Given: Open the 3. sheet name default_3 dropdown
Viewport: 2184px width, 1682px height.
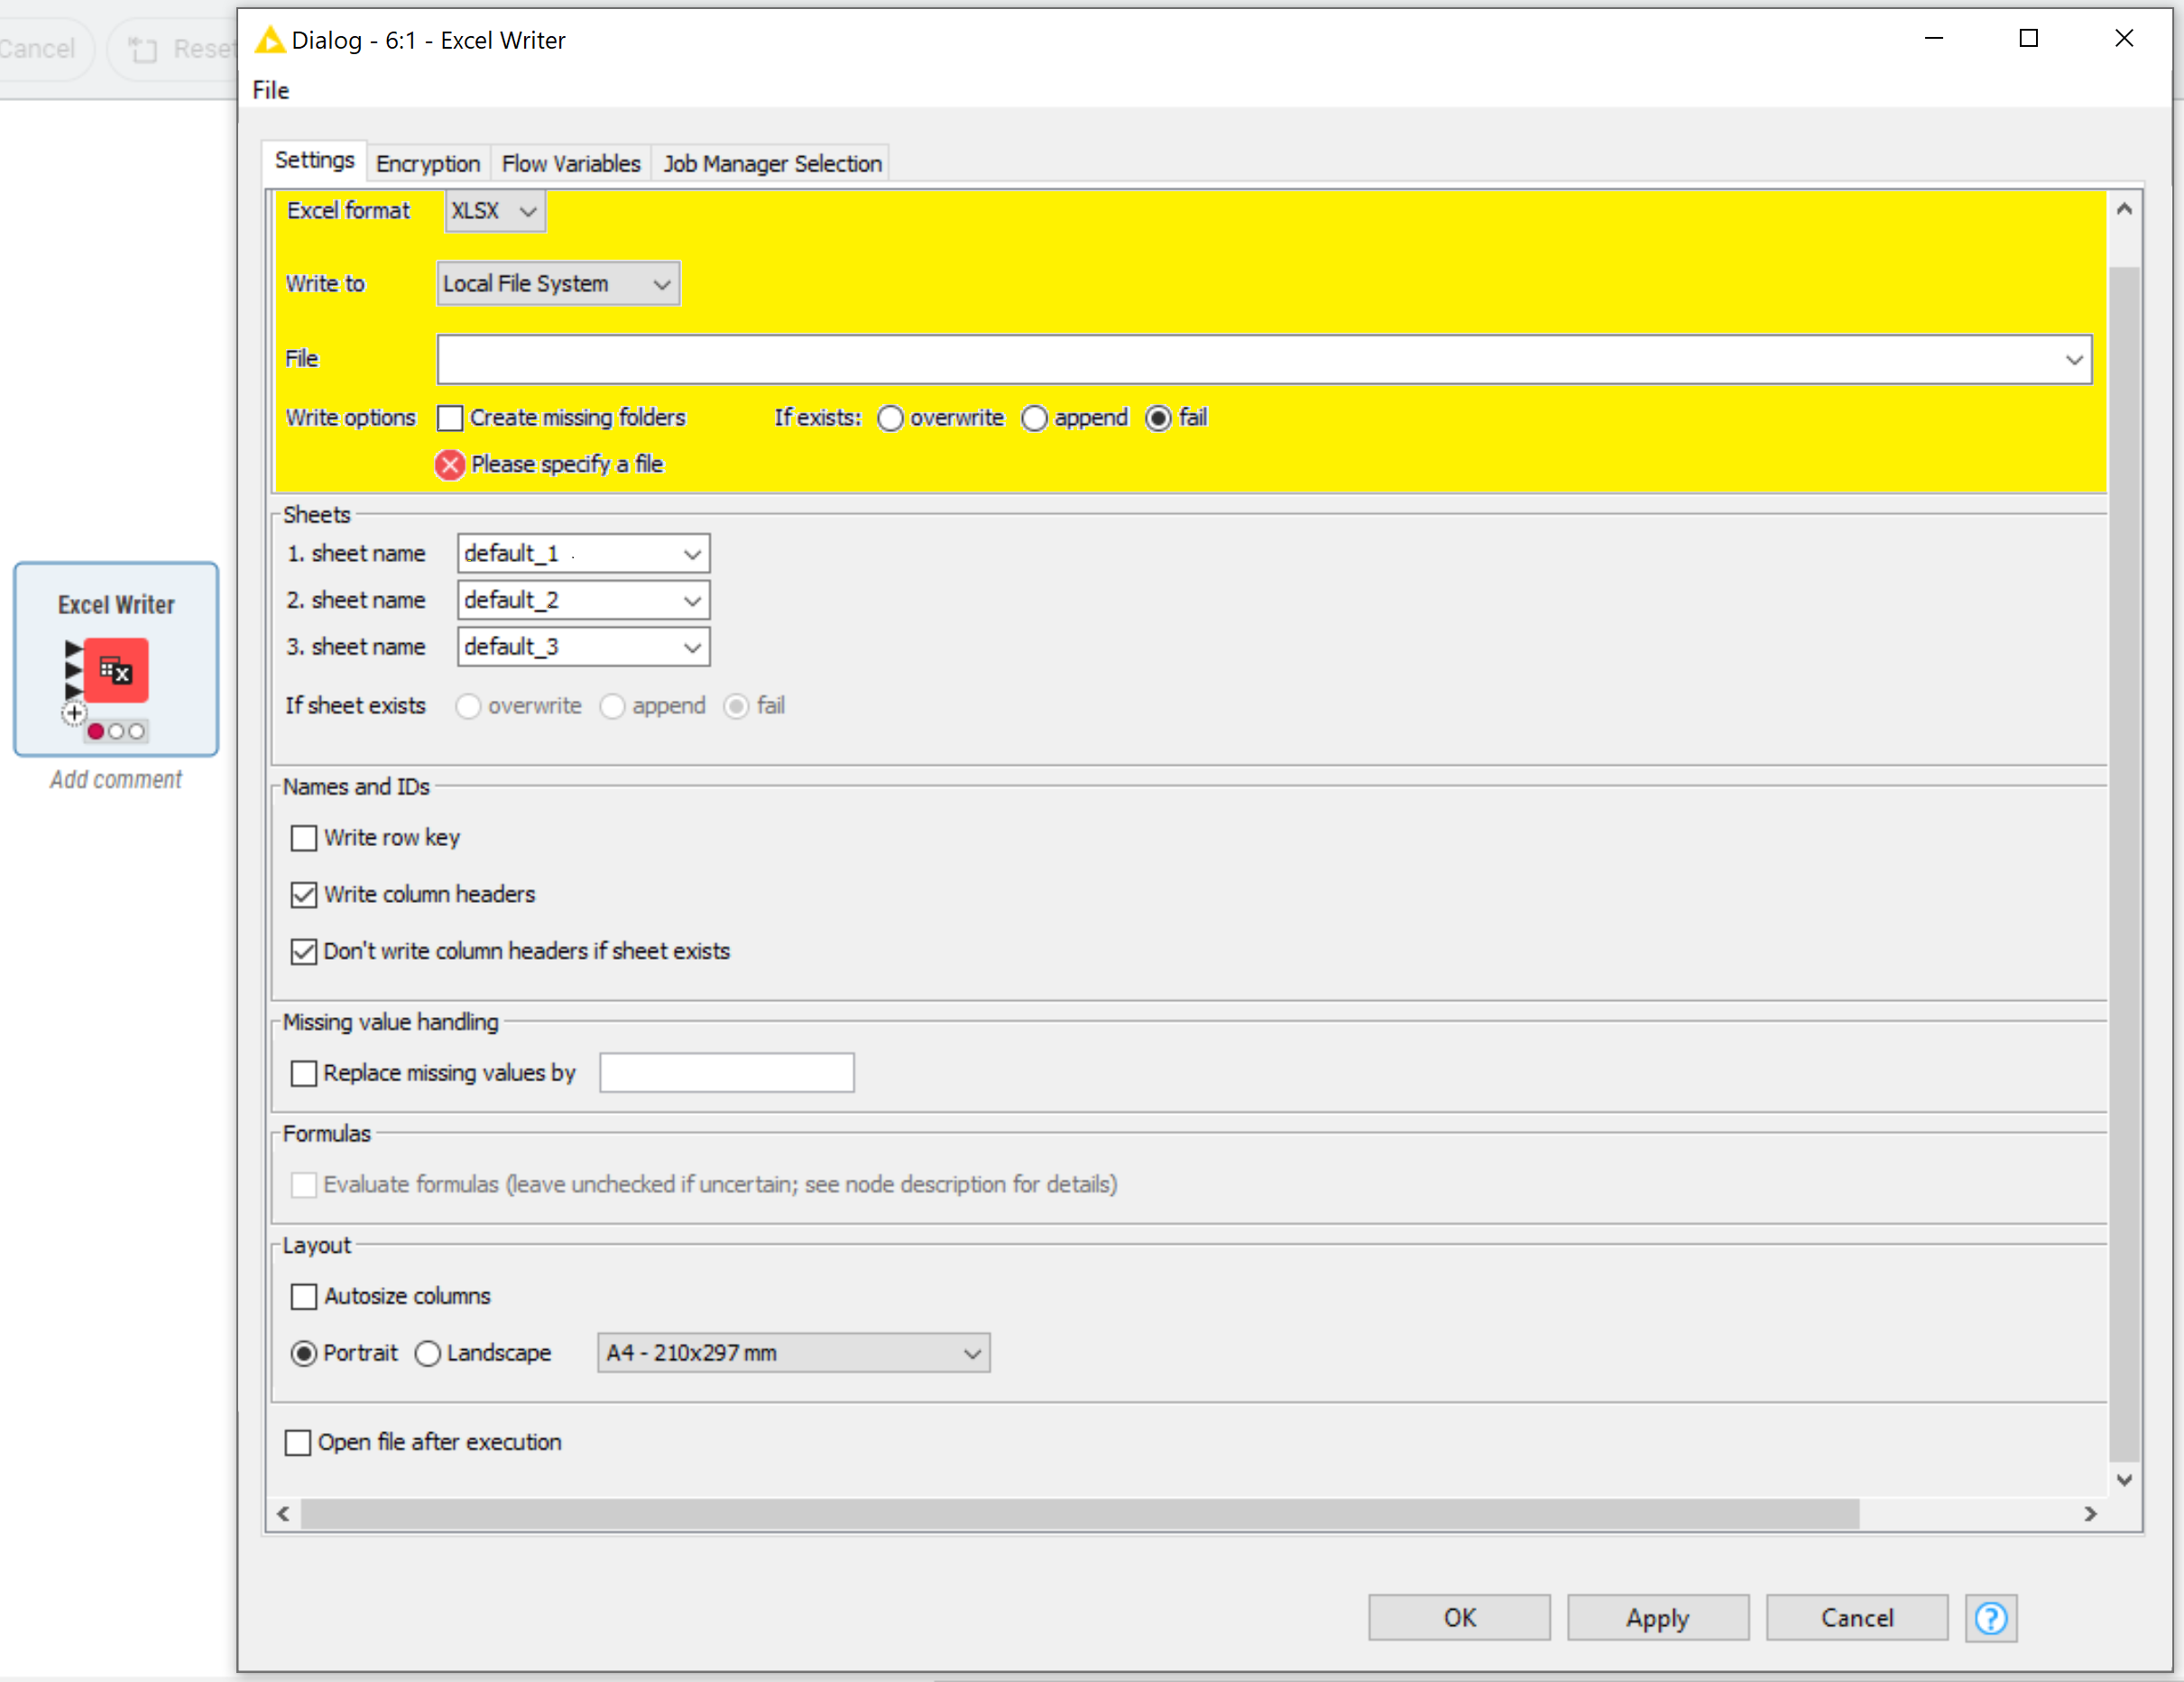Looking at the screenshot, I should [584, 647].
